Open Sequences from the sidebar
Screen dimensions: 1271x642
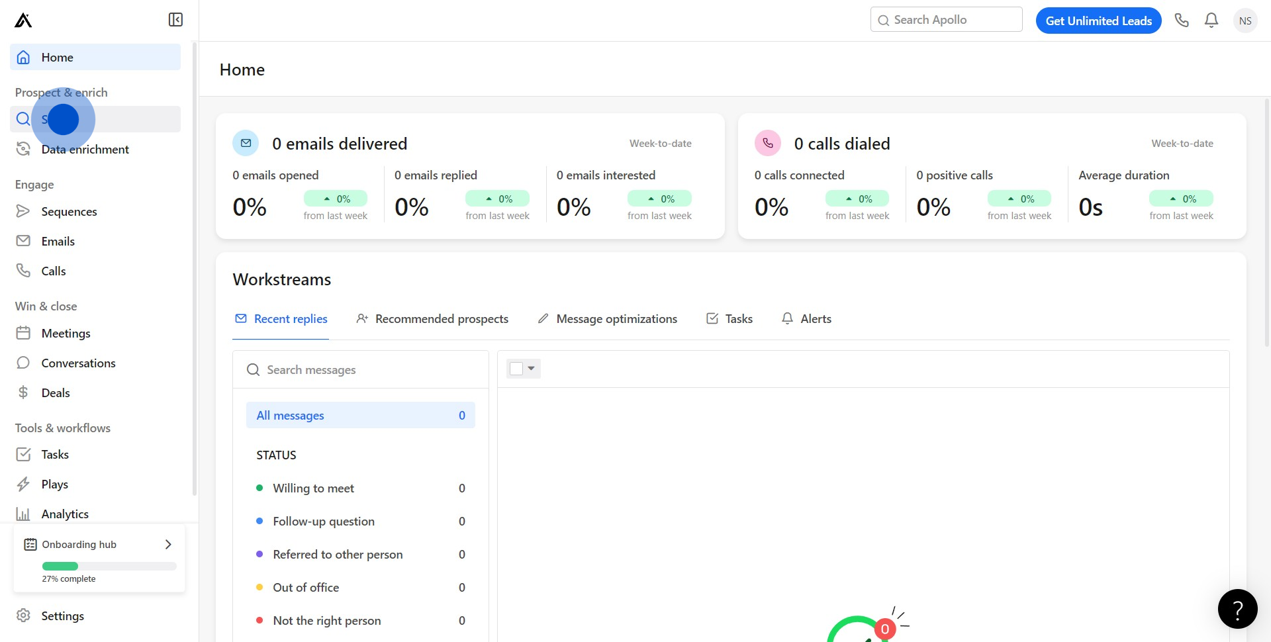point(69,212)
